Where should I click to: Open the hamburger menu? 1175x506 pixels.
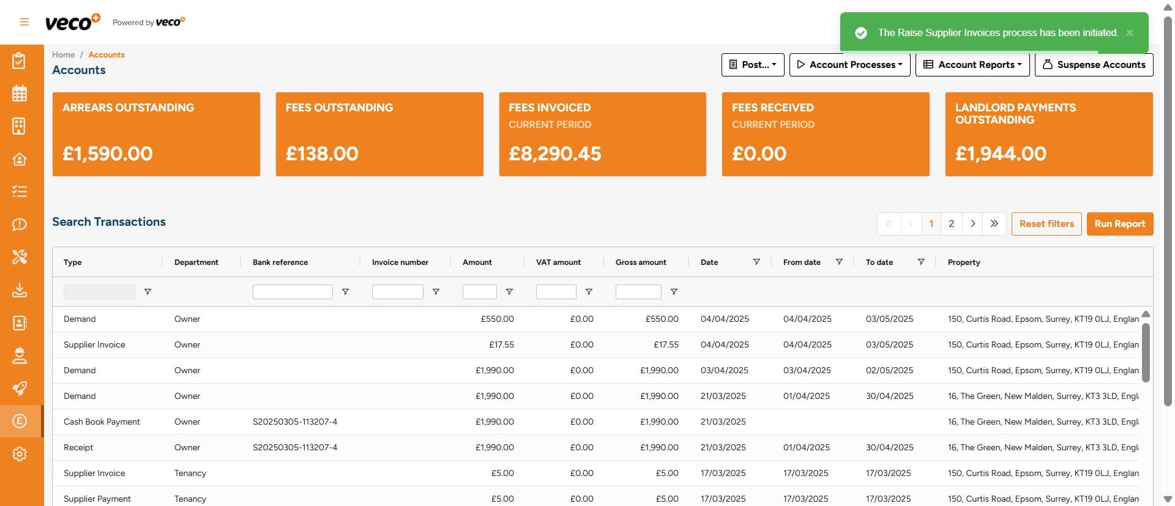click(24, 22)
